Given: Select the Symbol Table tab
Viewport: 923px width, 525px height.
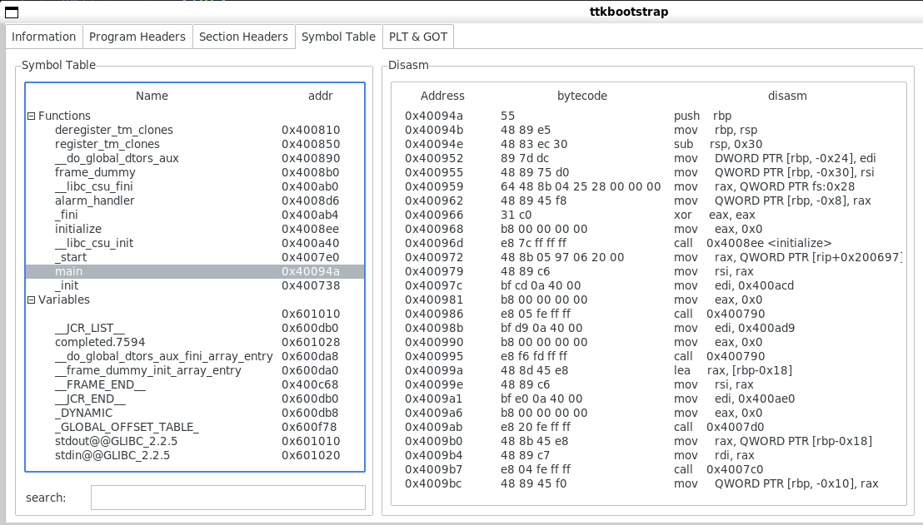Looking at the screenshot, I should pyautogui.click(x=338, y=37).
